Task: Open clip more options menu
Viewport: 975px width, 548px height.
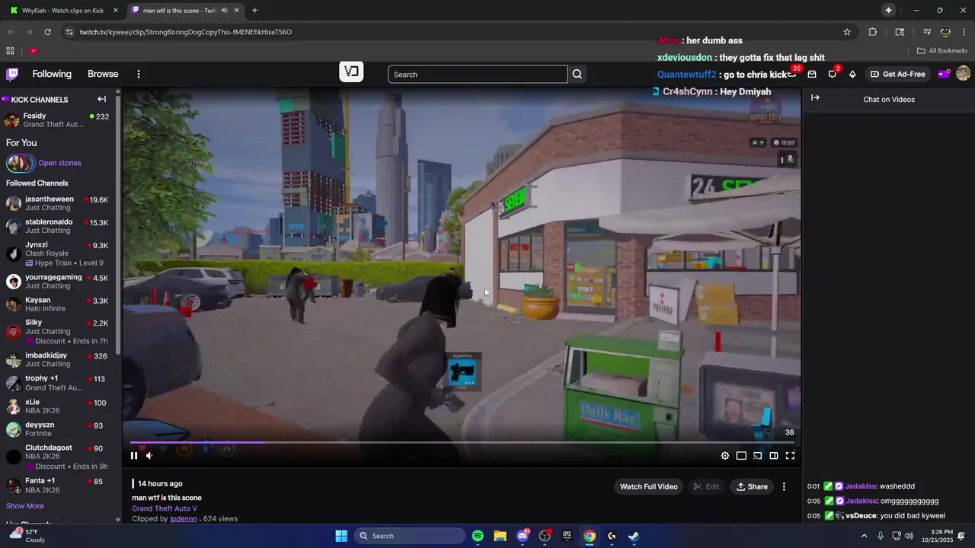Action: [x=784, y=486]
